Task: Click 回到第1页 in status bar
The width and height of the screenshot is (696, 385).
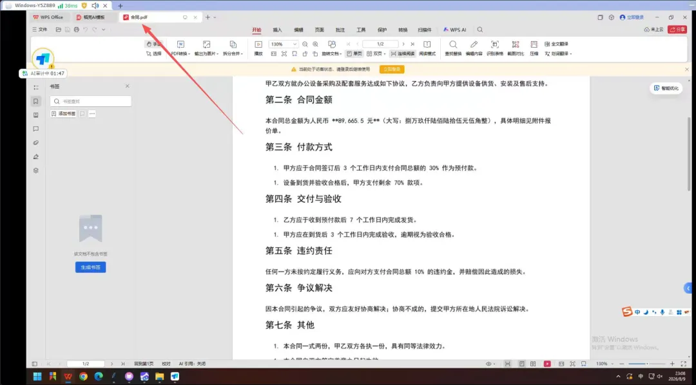Action: coord(144,364)
